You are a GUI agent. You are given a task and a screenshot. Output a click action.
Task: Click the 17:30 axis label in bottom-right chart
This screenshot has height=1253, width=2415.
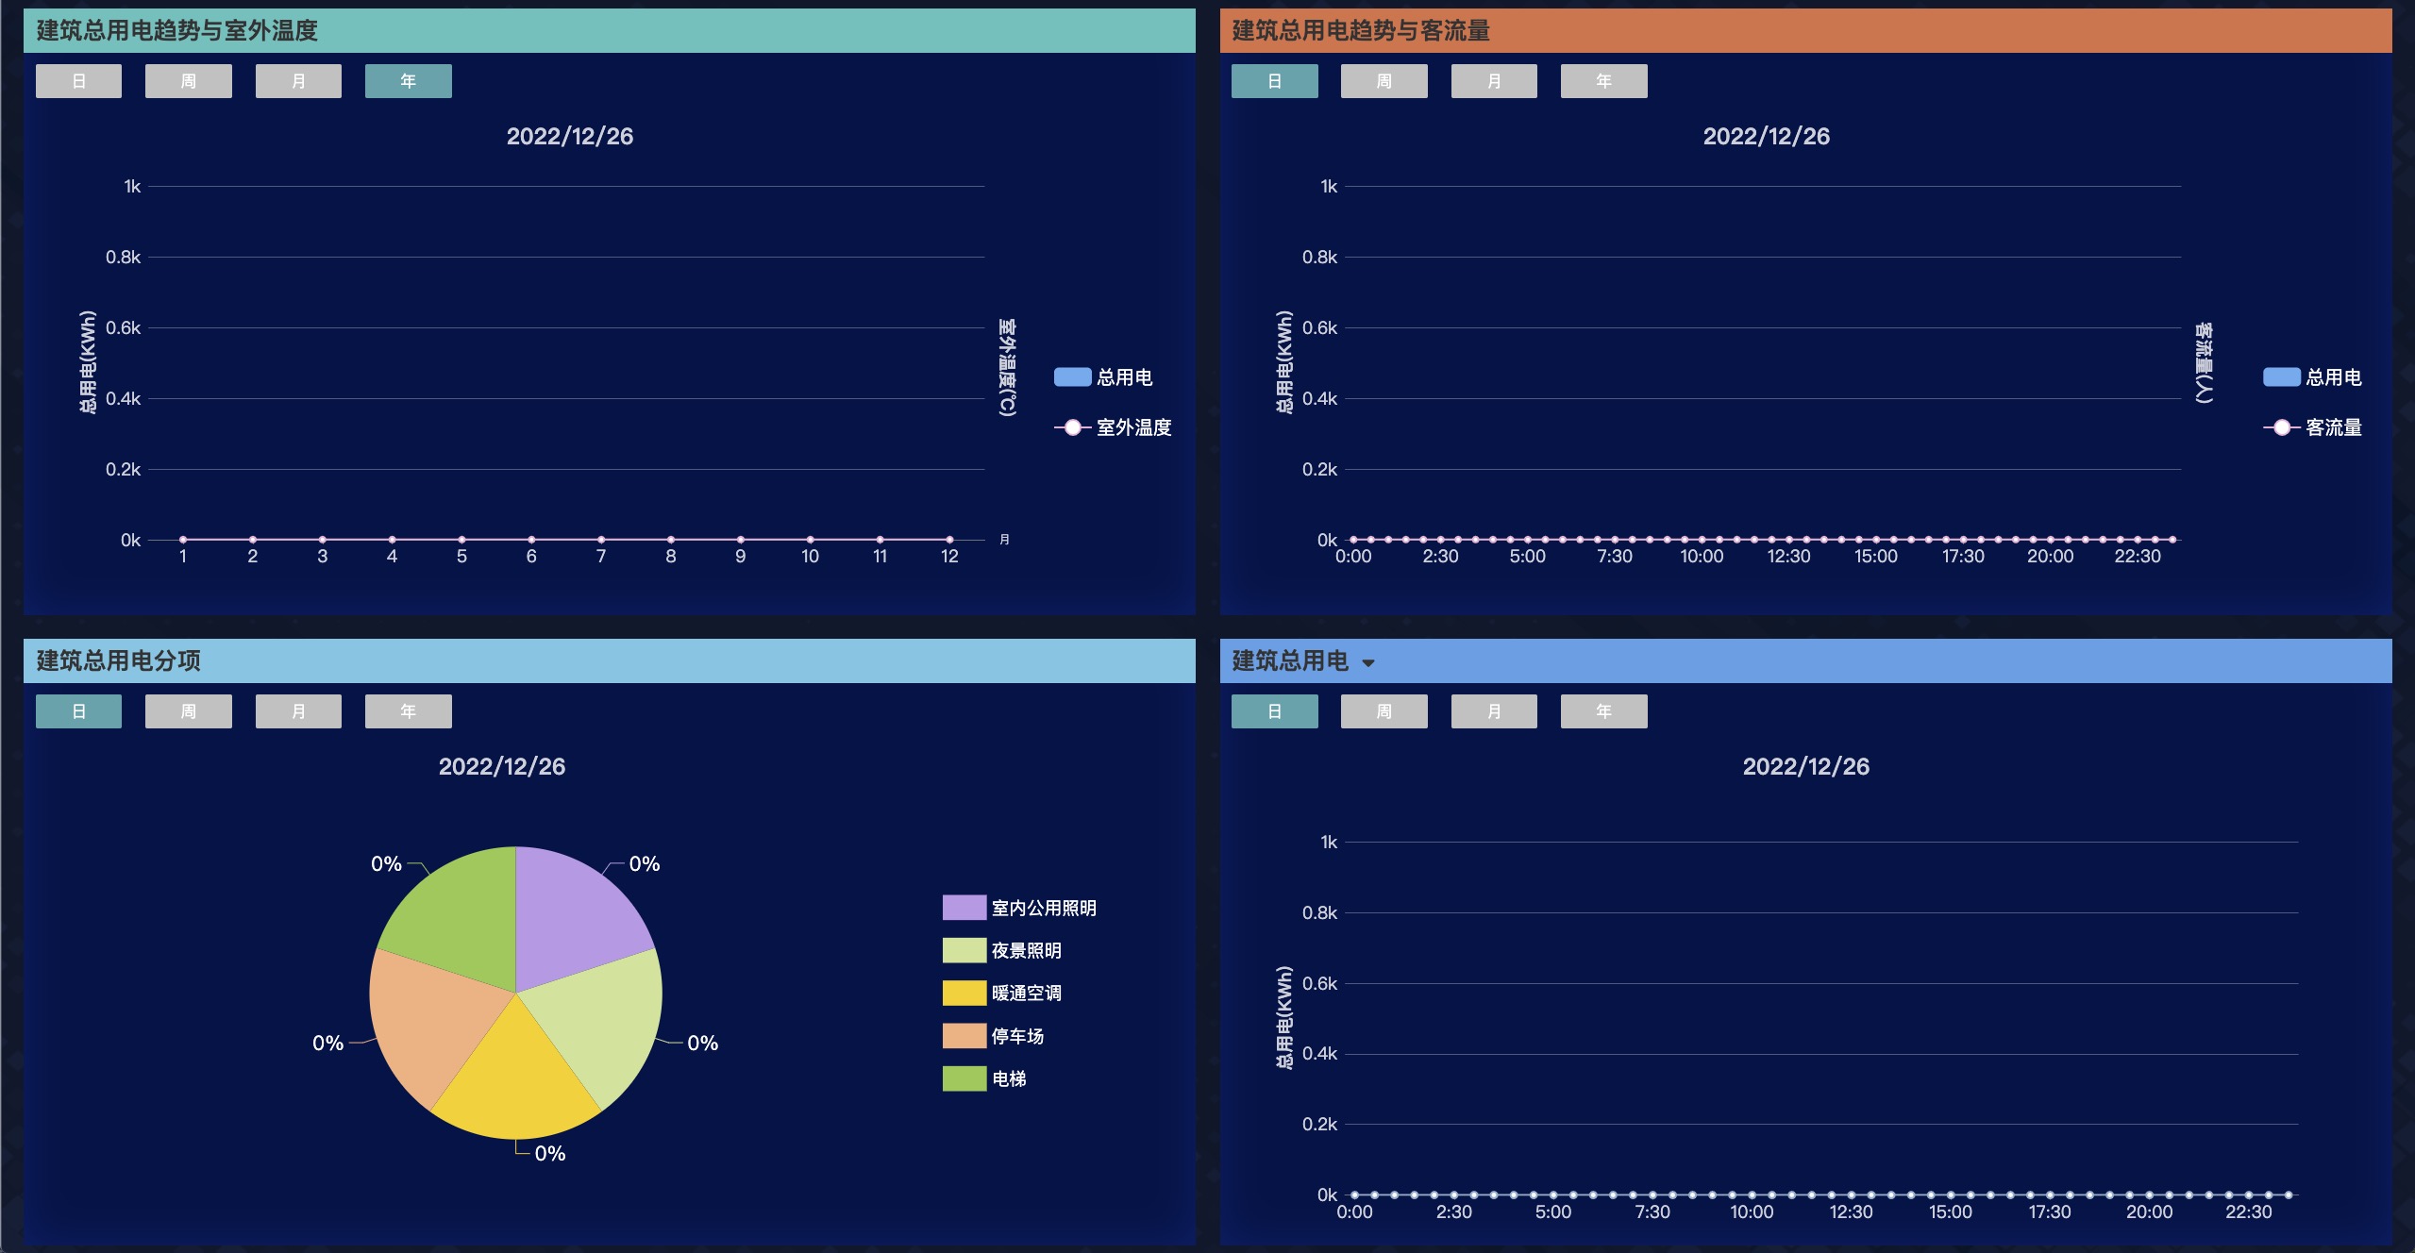(x=2050, y=1212)
